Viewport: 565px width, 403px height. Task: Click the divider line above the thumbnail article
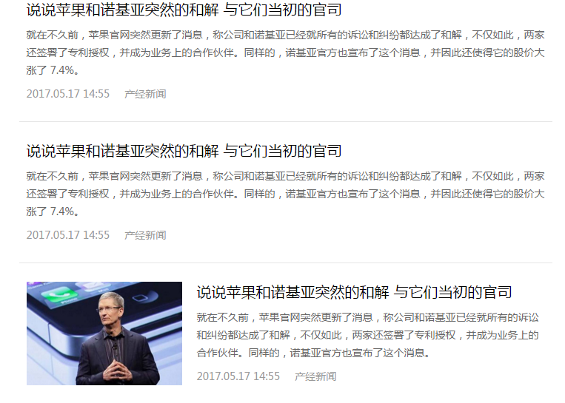coord(286,263)
